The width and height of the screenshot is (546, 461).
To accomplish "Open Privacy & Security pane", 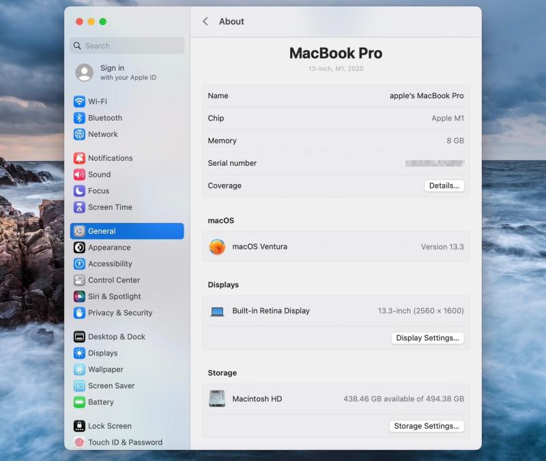I will point(127,313).
